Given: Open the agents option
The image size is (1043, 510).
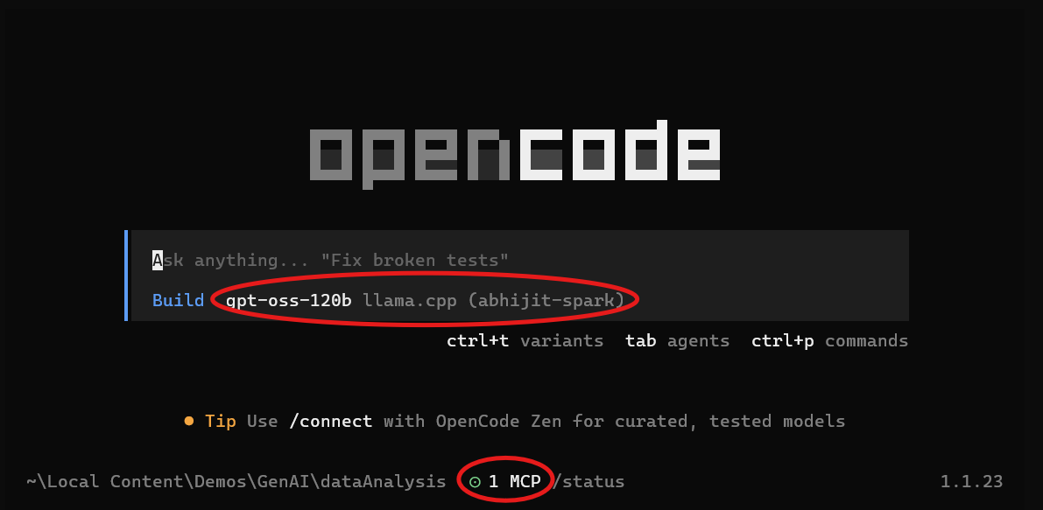Looking at the screenshot, I should pyautogui.click(x=699, y=341).
